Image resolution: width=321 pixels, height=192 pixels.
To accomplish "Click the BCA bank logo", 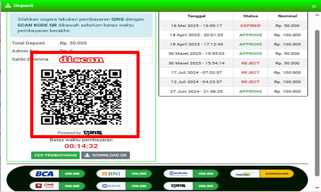I will coord(45,174).
